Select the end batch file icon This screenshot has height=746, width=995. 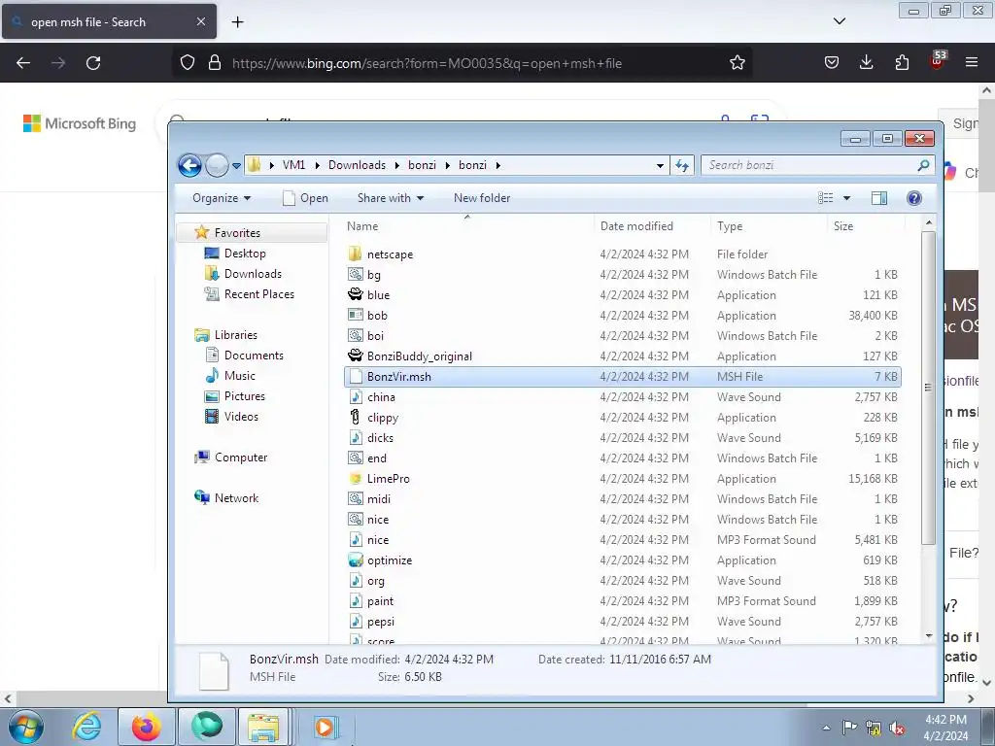[x=356, y=458]
